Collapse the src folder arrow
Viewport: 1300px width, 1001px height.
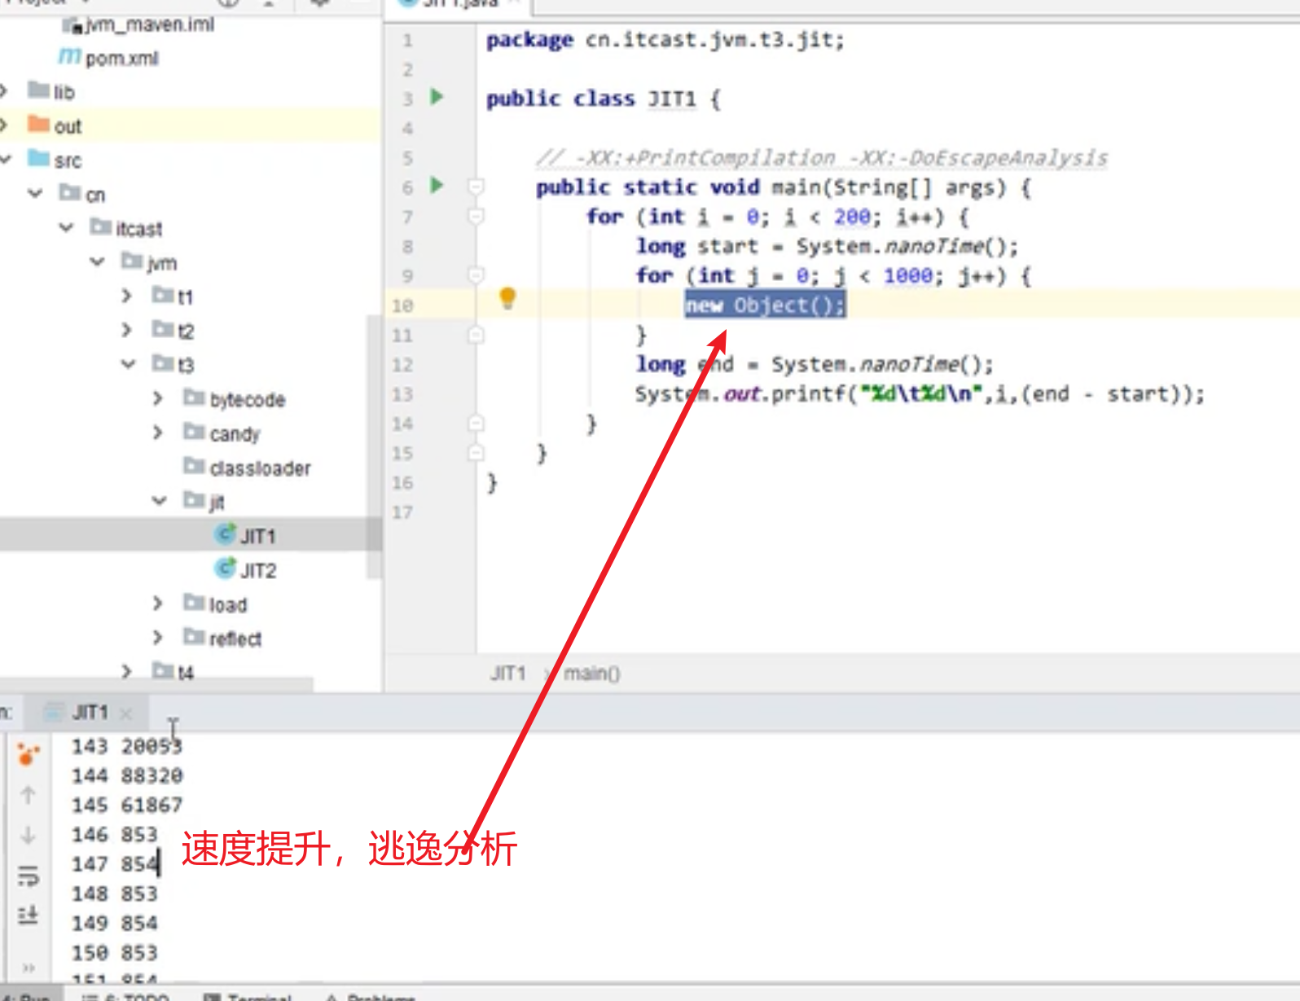pyautogui.click(x=5, y=159)
